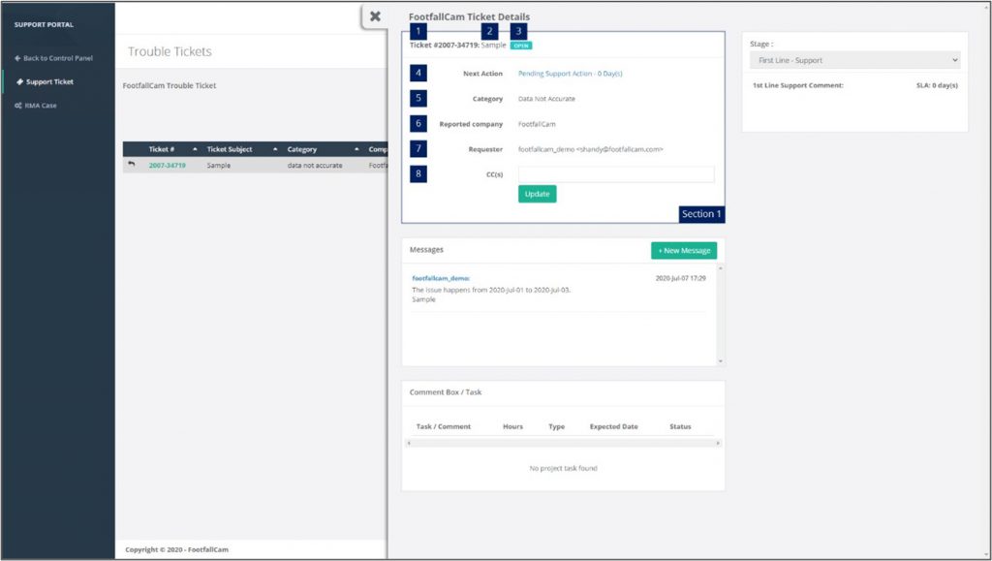This screenshot has height=561, width=992.
Task: Open Back to Control Panel link
Action: coord(54,58)
